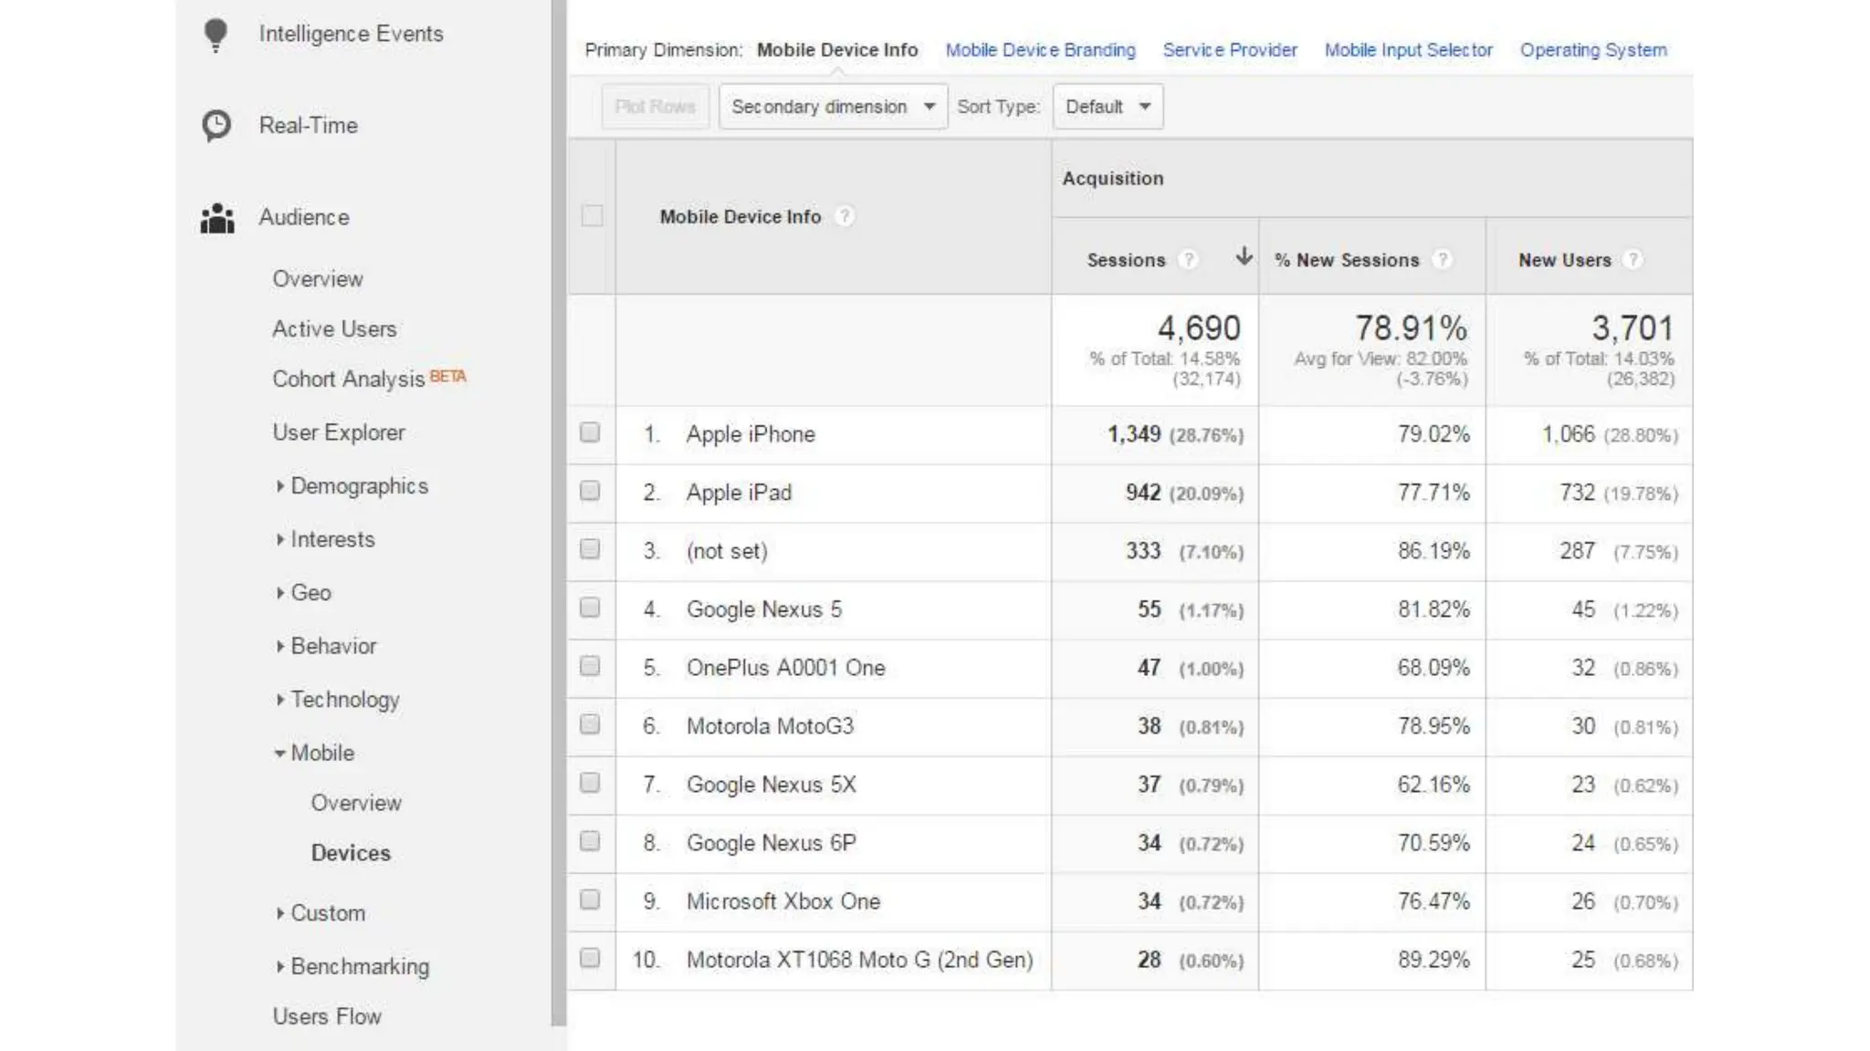Open the Sort Type Default dropdown
The image size is (1870, 1051).
[1108, 107]
